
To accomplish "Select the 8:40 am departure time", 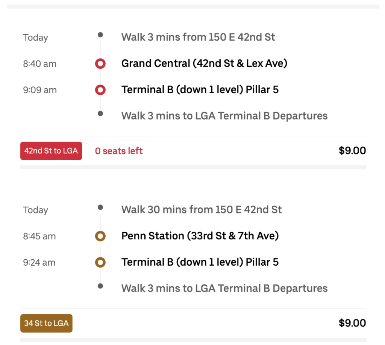I will pyautogui.click(x=39, y=64).
